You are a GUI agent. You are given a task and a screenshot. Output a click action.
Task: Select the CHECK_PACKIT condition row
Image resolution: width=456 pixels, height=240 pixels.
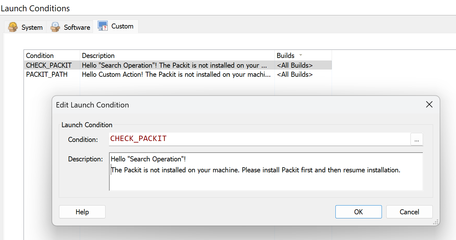click(178, 65)
